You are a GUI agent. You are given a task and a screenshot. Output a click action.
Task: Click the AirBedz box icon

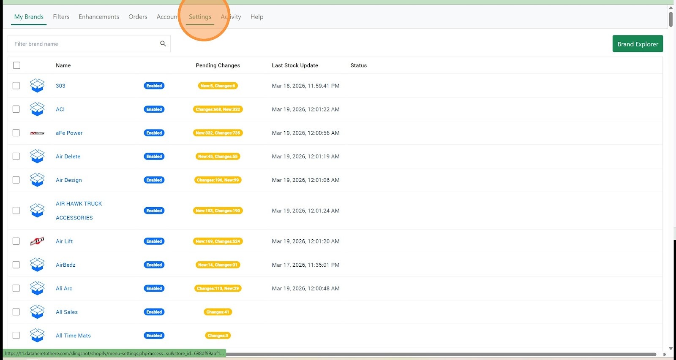click(37, 265)
